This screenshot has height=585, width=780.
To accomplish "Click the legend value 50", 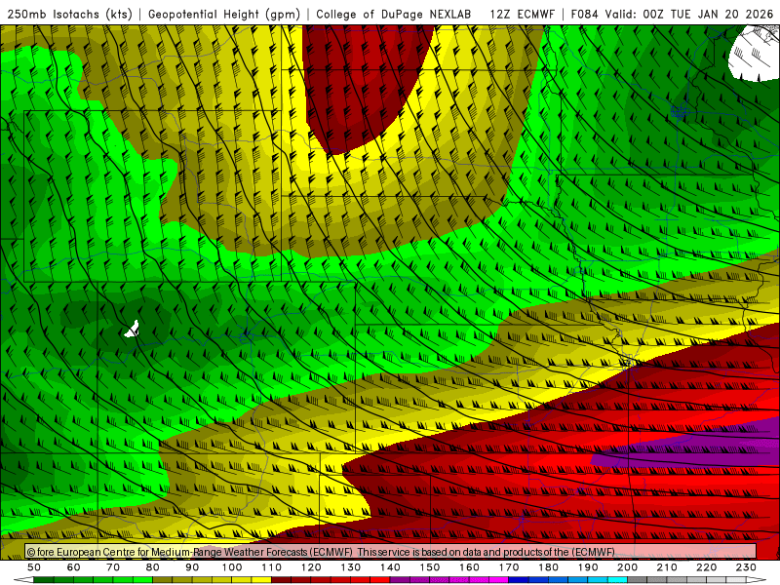I will [34, 567].
